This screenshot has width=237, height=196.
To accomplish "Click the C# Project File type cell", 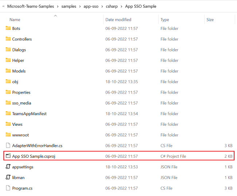I will 173,156.
